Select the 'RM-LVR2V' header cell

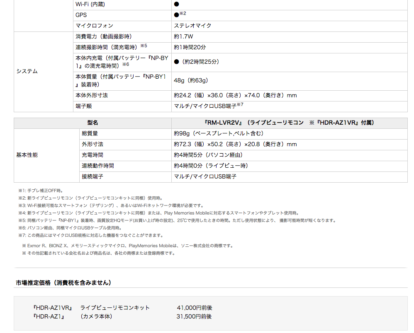(290, 123)
